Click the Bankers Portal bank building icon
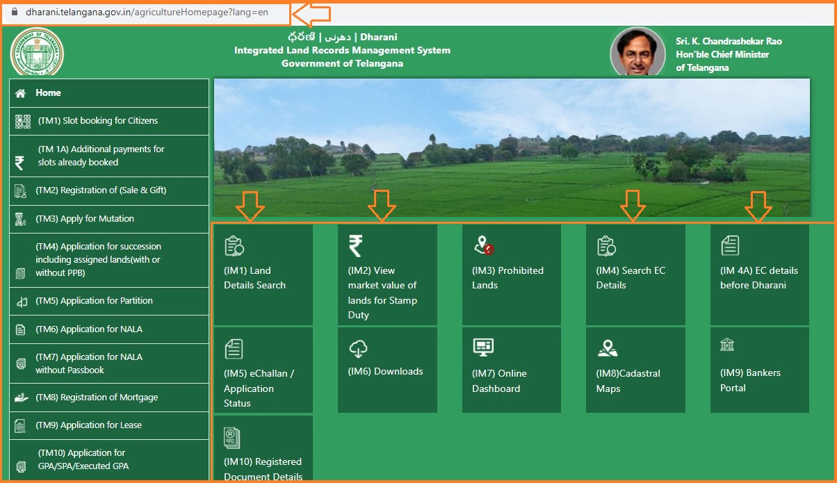Screen dimensions: 837x483 pos(727,345)
